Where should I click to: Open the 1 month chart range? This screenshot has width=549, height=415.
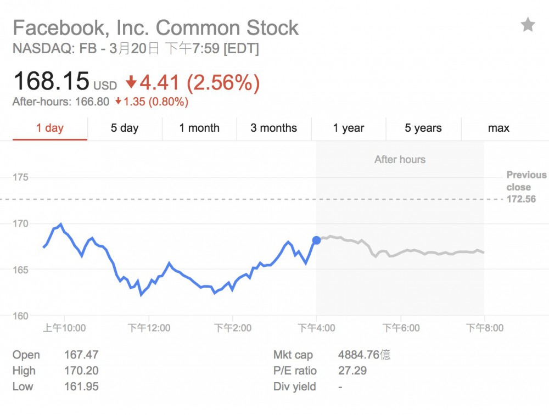coord(199,128)
